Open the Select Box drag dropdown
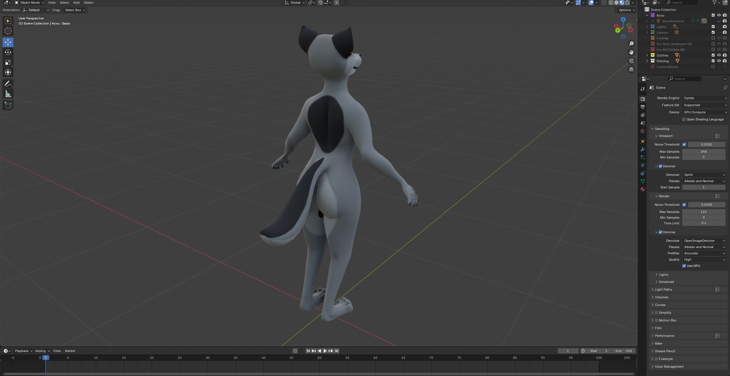Screen dimensions: 730x376 click(x=75, y=10)
